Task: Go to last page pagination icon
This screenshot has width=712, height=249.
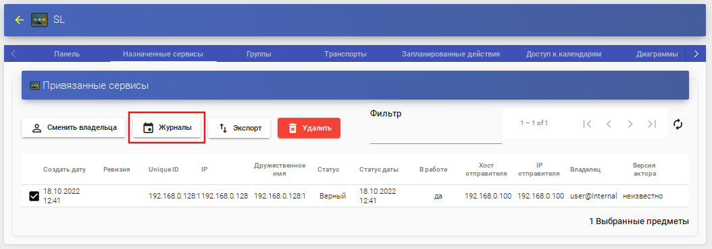Action: [x=652, y=124]
